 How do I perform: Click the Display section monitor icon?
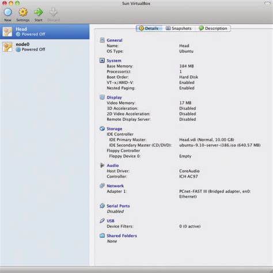click(x=102, y=97)
